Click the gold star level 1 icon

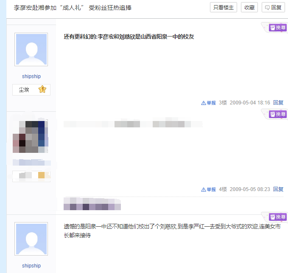(x=42, y=89)
